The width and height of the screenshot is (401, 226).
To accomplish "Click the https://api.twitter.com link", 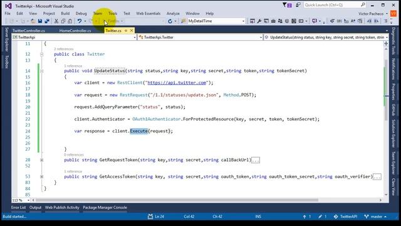I will click(177, 83).
